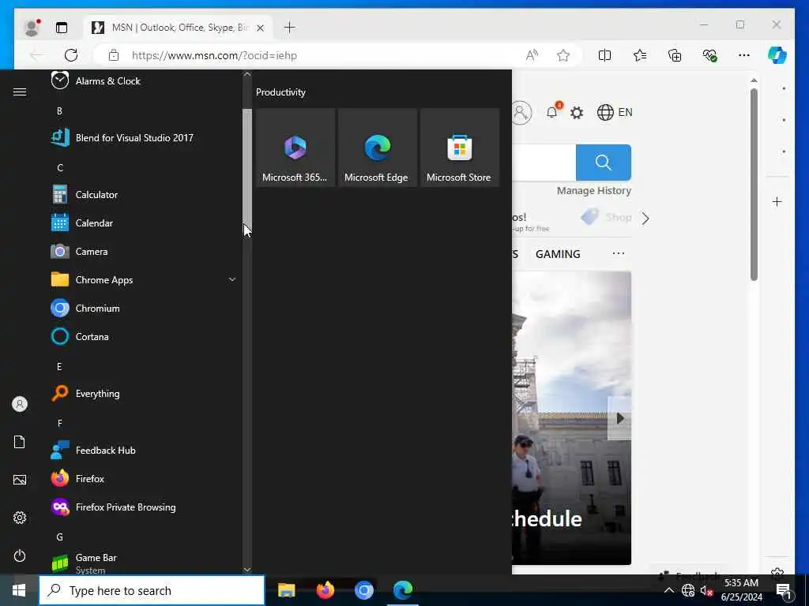
Task: Open Edge Settings and more menu
Action: click(744, 55)
